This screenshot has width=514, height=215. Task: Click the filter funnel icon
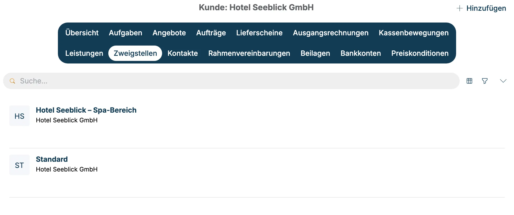tap(485, 81)
